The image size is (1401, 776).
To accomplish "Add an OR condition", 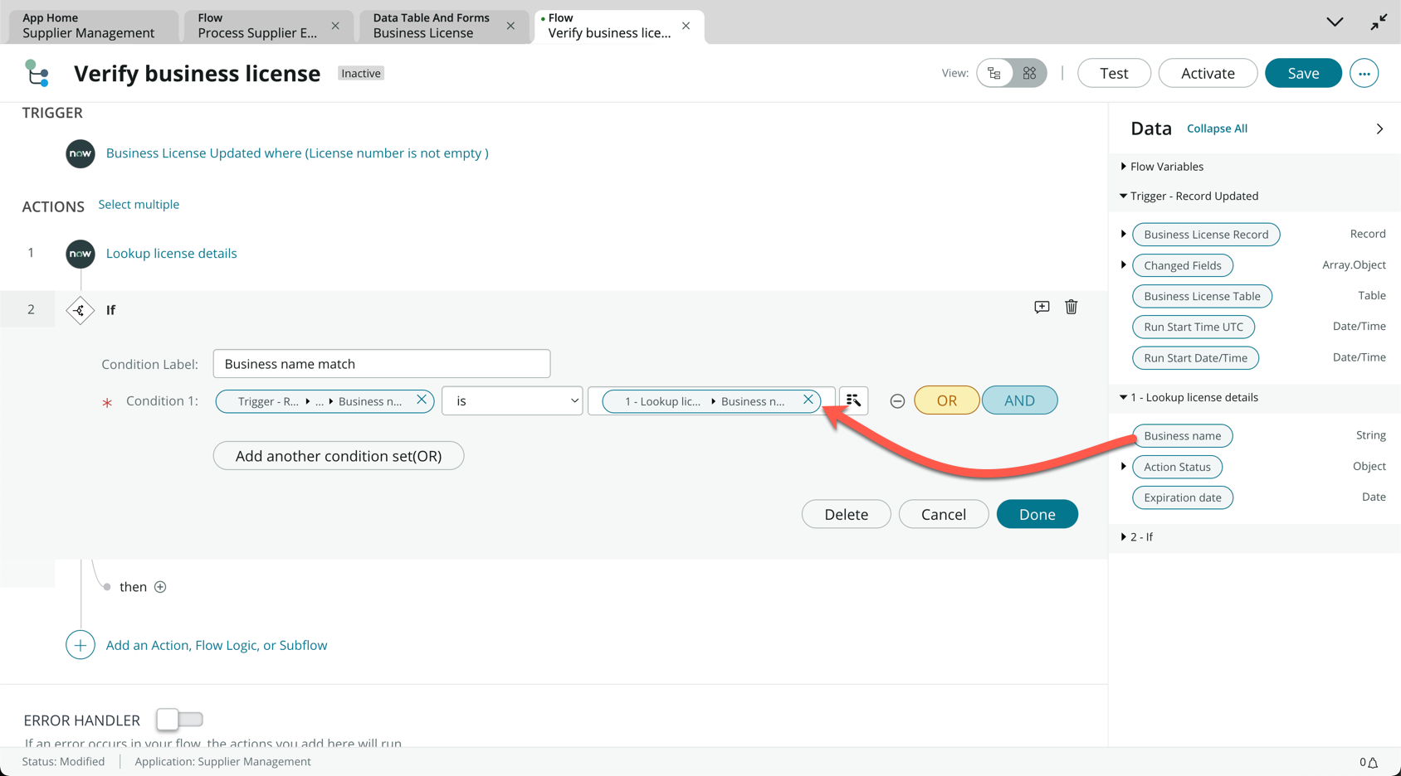I will [946, 400].
